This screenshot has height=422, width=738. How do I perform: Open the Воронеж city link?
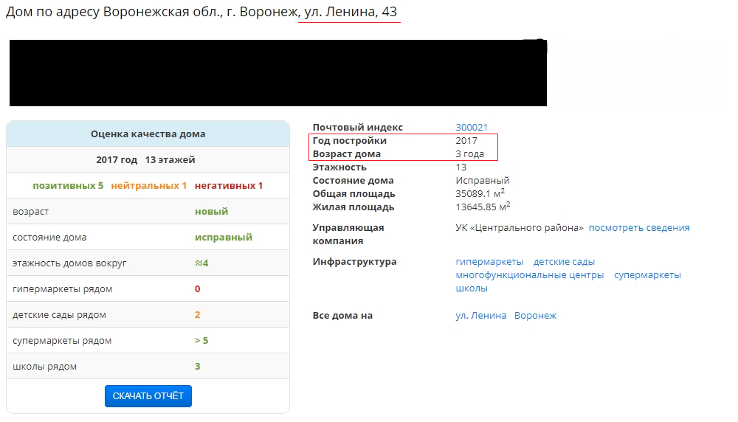click(535, 316)
